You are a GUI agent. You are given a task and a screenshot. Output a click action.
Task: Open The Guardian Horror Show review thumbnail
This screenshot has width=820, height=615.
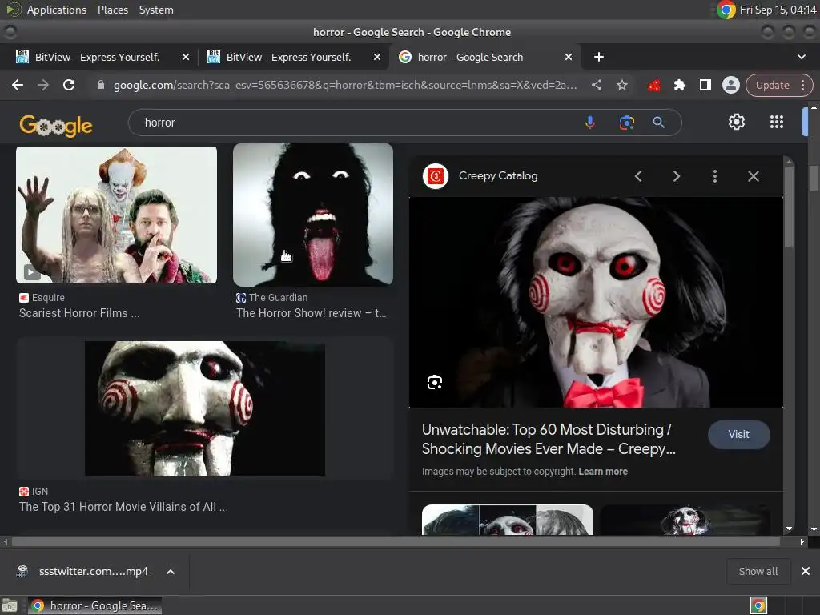(313, 215)
